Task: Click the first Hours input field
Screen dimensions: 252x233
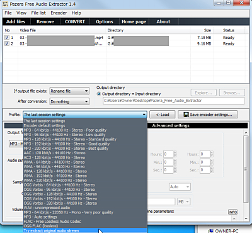Action: tap(168, 154)
